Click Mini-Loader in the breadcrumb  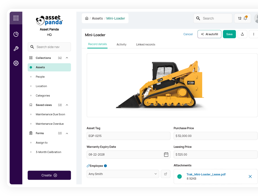tap(116, 18)
